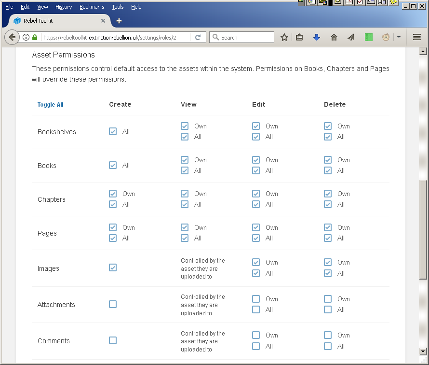Viewport: 429px width, 365px height.
Task: Click the paper plane send icon
Action: coord(351,37)
